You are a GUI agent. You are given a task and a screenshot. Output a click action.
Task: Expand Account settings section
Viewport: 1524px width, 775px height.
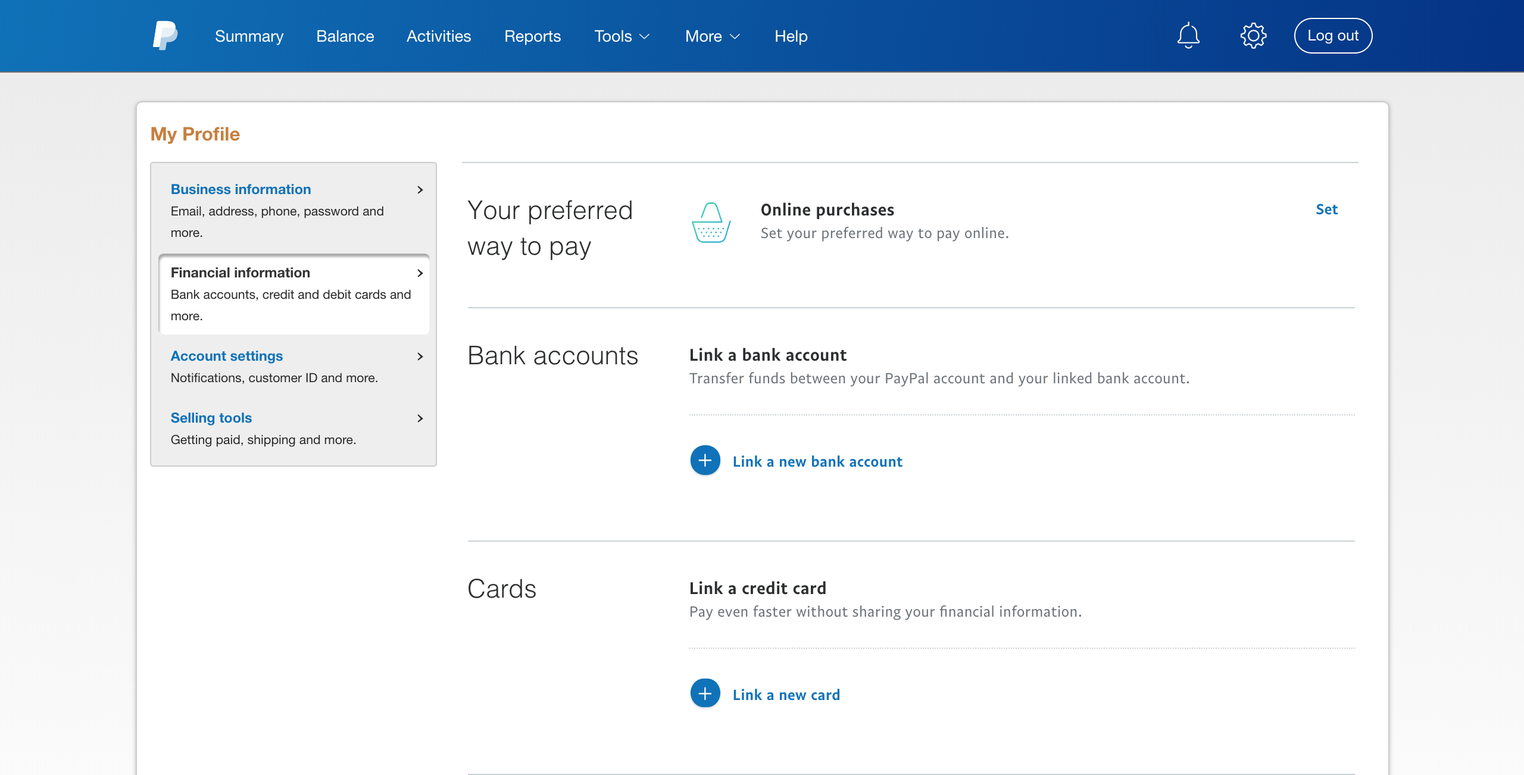coord(227,356)
